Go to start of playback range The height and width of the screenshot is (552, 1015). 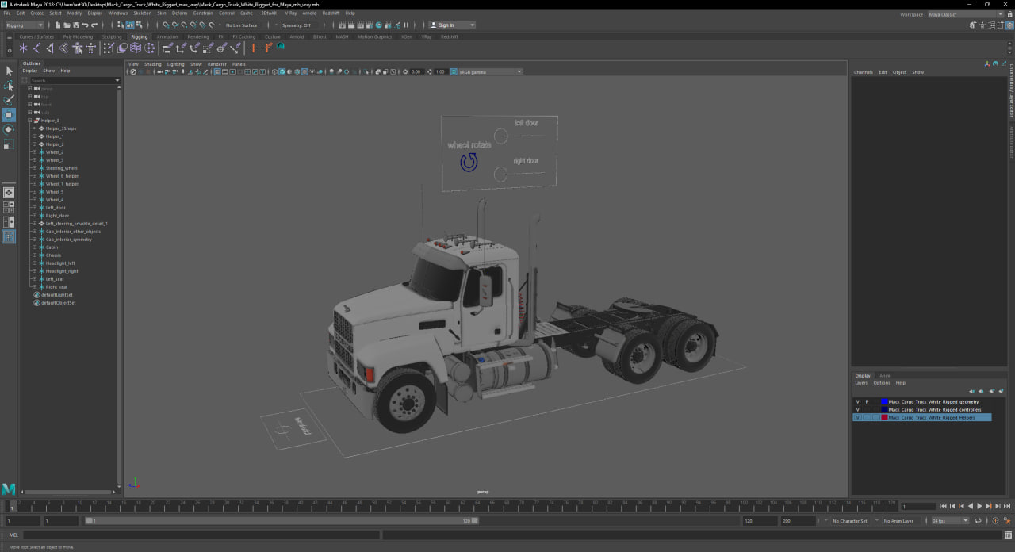(943, 506)
